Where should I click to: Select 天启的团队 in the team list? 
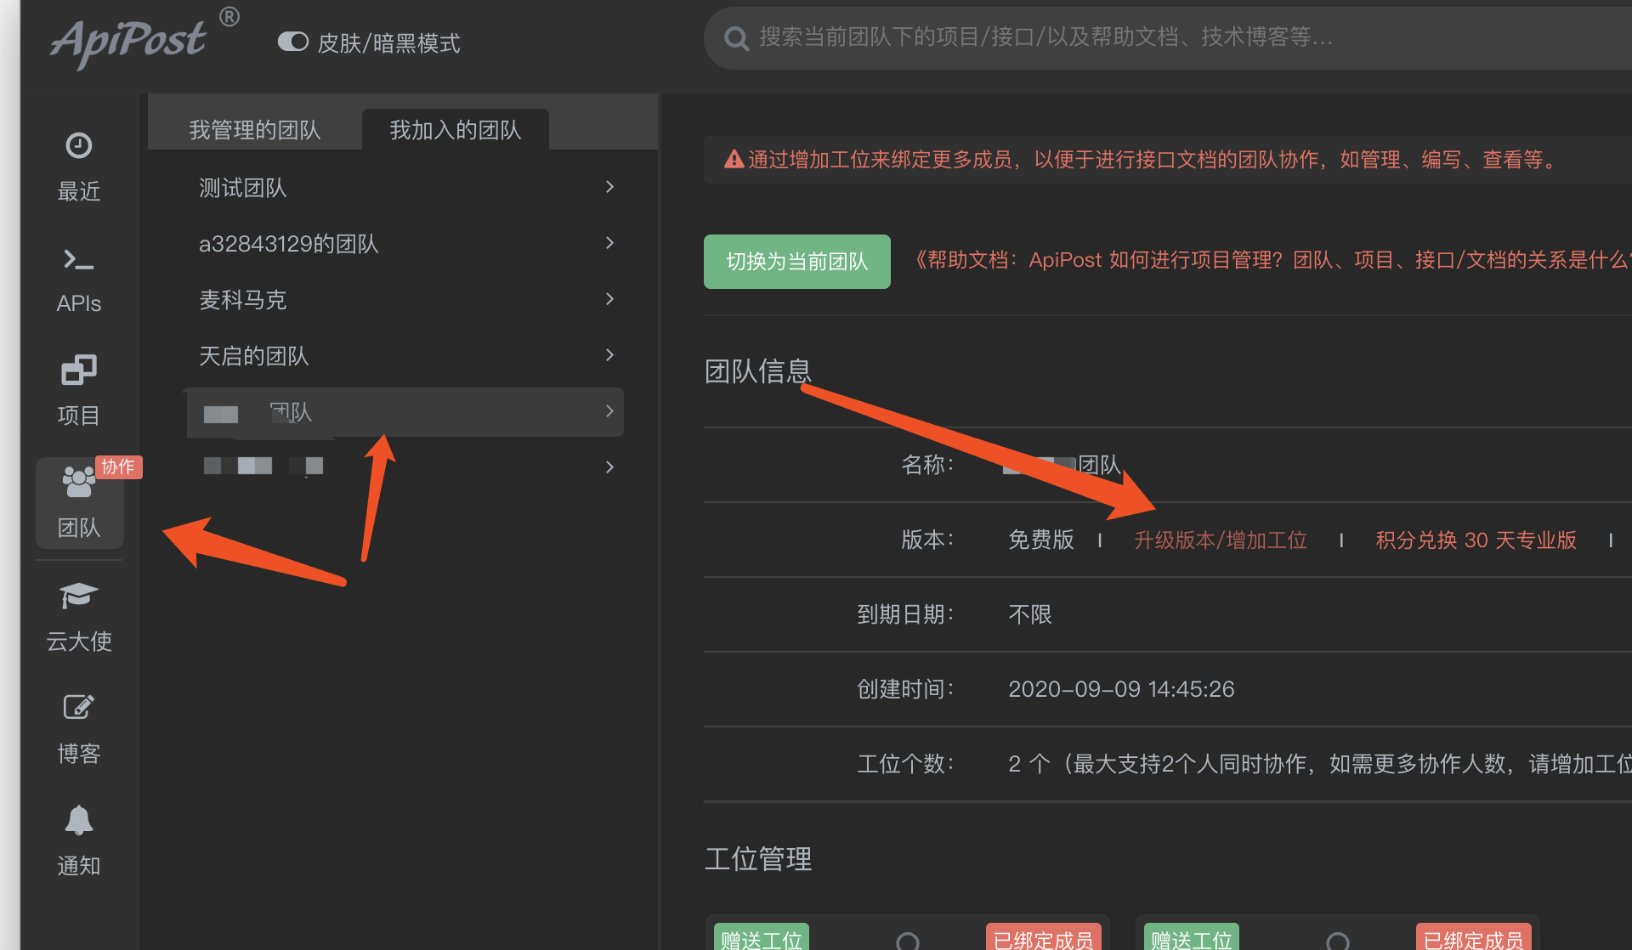click(254, 356)
